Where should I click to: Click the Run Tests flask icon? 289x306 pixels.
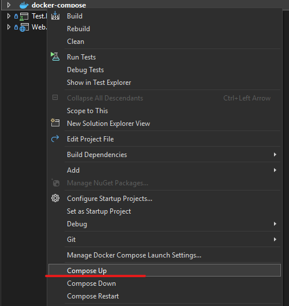(x=55, y=57)
